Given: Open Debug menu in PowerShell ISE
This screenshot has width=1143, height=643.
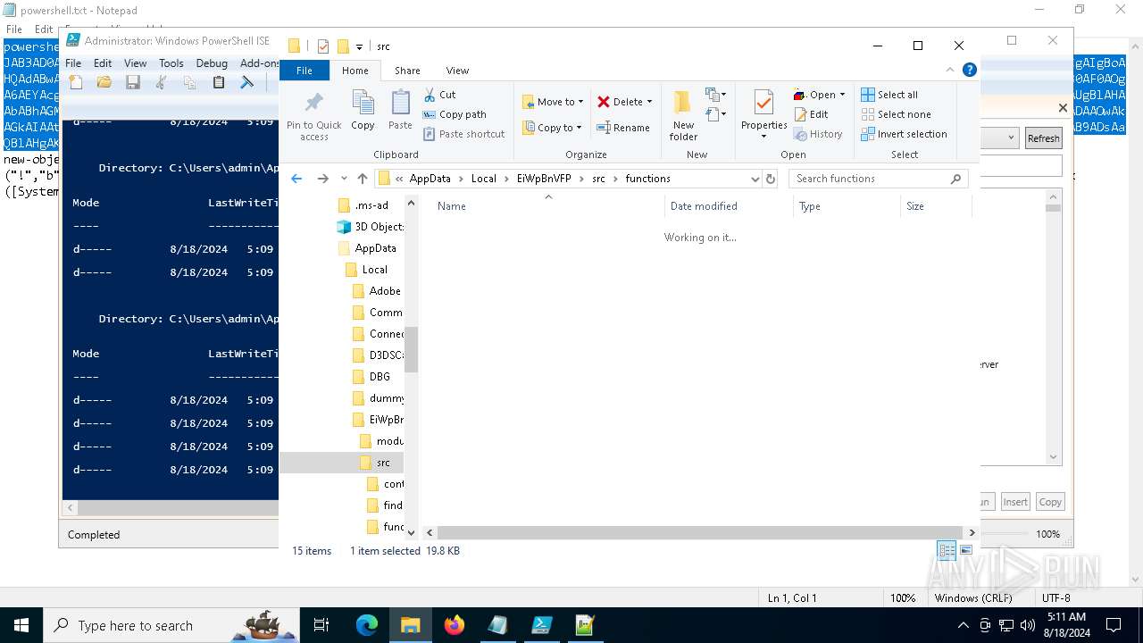Looking at the screenshot, I should pos(212,63).
